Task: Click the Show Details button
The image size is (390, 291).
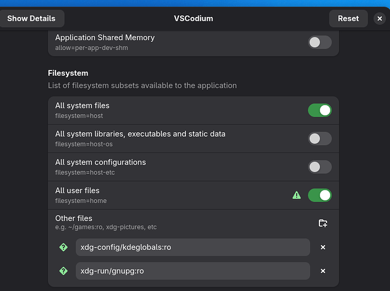Action: (31, 19)
